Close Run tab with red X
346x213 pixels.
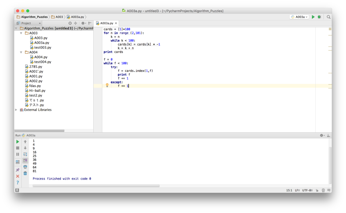(x=18, y=176)
